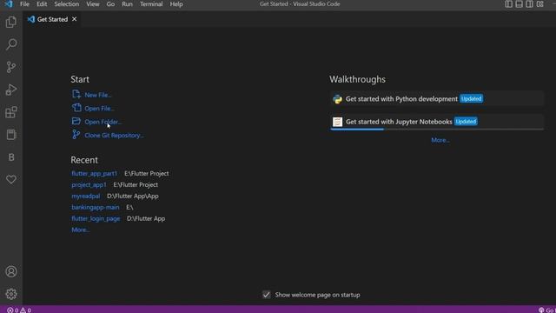Click the E:\Flutter Project path beside flutter_app_part1

pos(147,174)
